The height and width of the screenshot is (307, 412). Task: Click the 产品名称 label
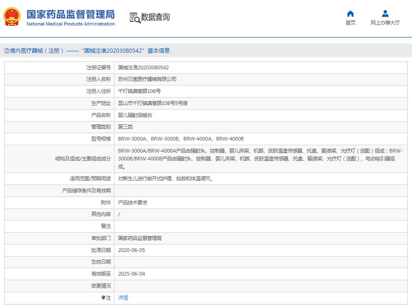pos(101,115)
